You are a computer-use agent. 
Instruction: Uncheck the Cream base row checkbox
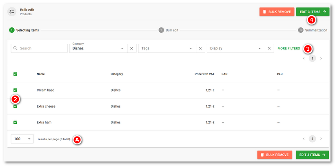(15, 90)
